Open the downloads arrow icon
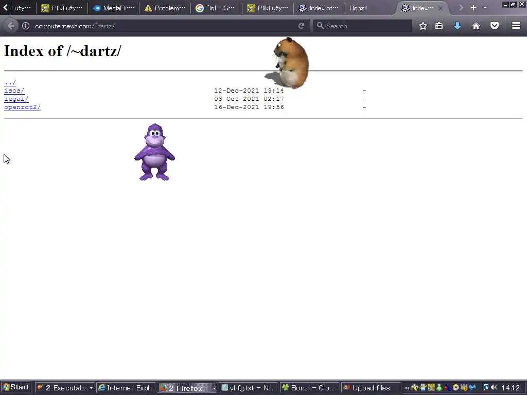527x395 pixels. click(x=457, y=26)
